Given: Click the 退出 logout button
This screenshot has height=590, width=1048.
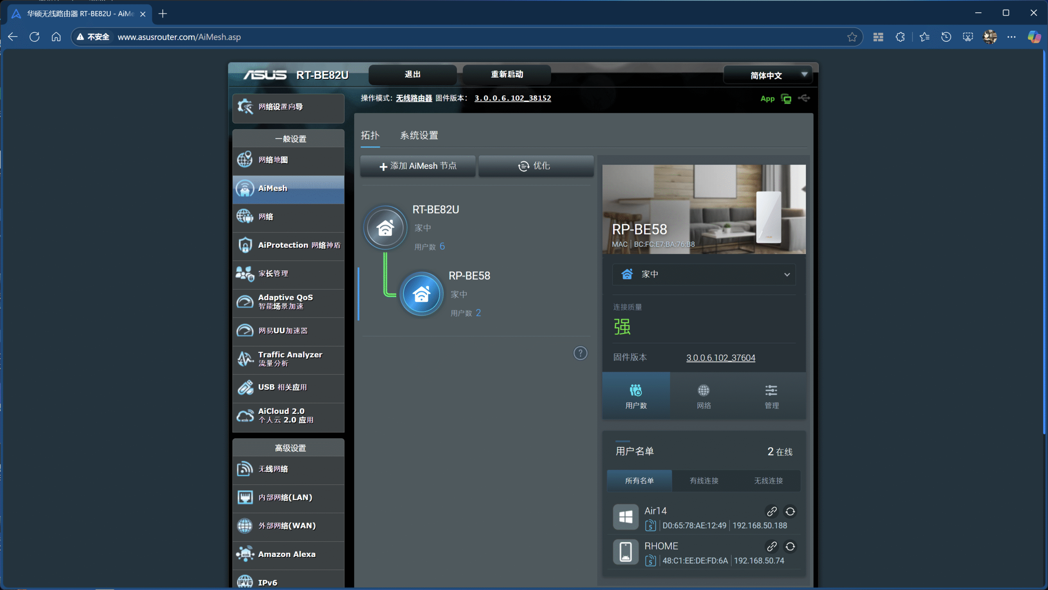Looking at the screenshot, I should (413, 74).
